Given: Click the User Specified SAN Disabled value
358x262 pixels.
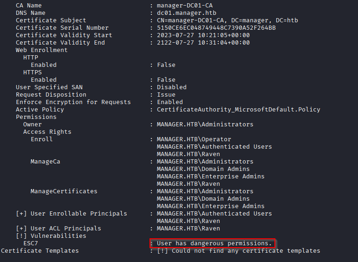Looking at the screenshot, I should [x=172, y=87].
